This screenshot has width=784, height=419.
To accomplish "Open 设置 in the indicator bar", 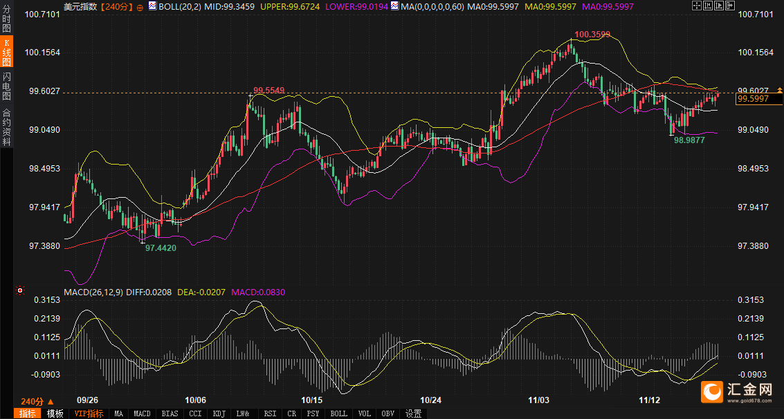I will [x=414, y=413].
